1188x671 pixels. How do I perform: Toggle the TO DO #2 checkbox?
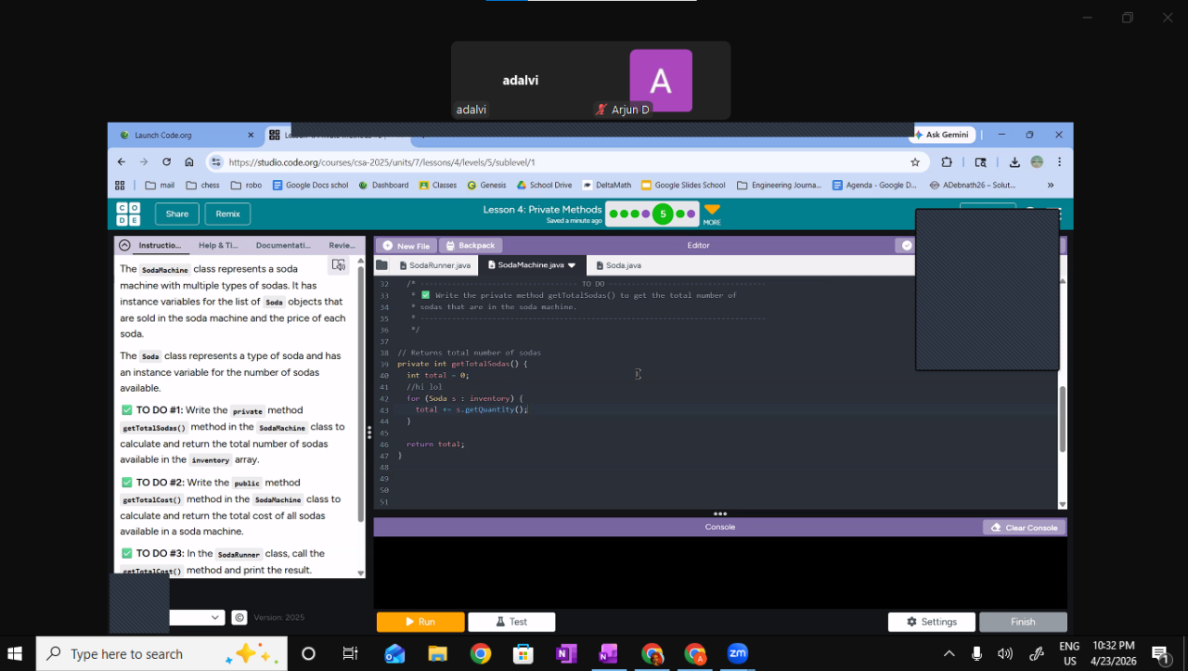point(127,483)
